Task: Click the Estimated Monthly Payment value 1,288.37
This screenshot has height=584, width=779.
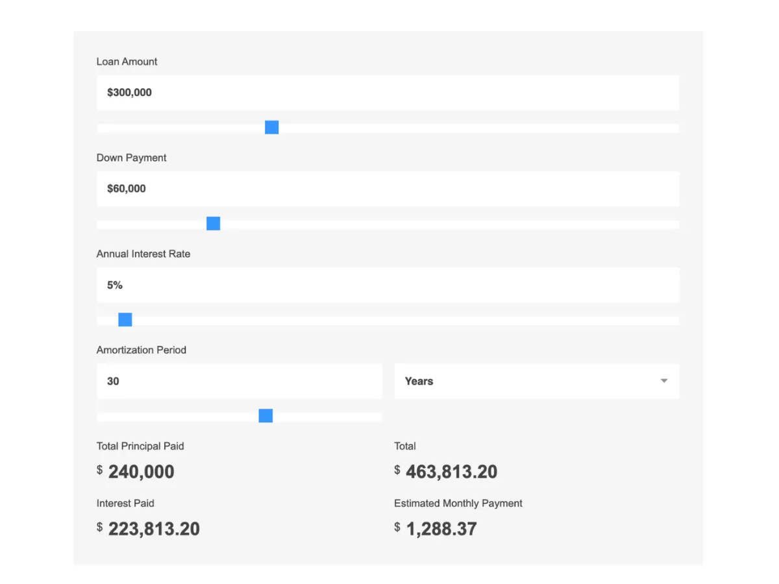Action: 441,529
